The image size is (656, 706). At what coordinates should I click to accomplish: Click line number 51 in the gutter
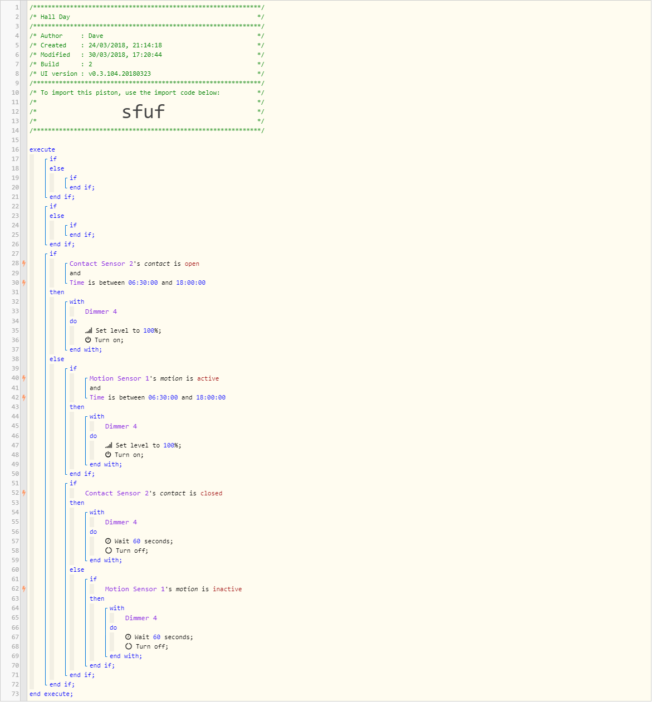point(15,483)
